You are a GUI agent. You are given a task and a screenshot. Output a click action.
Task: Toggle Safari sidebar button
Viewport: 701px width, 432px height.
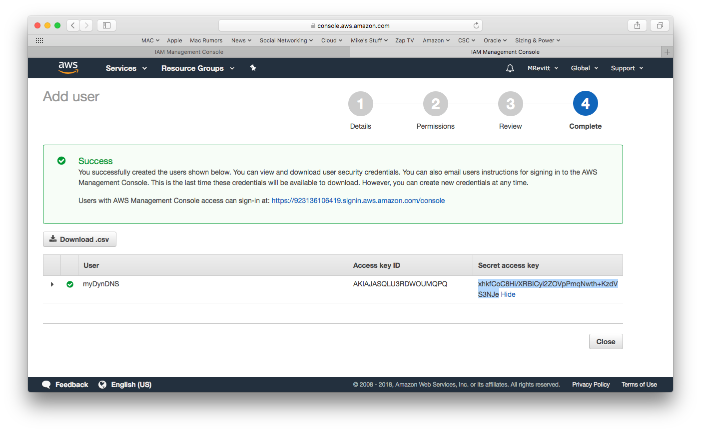click(x=106, y=25)
